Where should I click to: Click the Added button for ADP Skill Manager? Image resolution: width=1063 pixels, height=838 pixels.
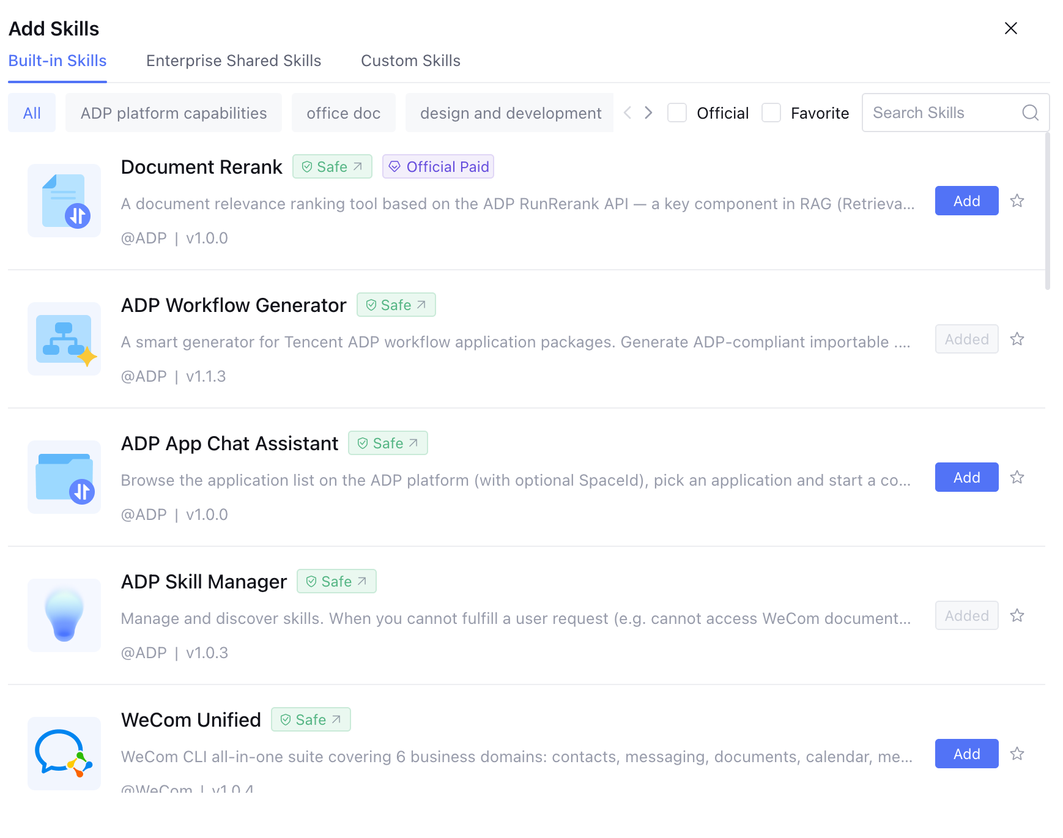pyautogui.click(x=967, y=615)
